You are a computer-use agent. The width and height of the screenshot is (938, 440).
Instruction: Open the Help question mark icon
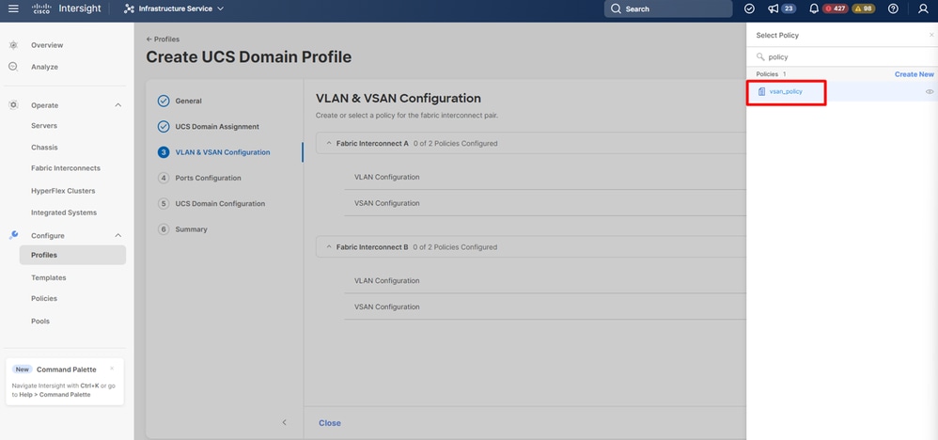click(x=893, y=8)
